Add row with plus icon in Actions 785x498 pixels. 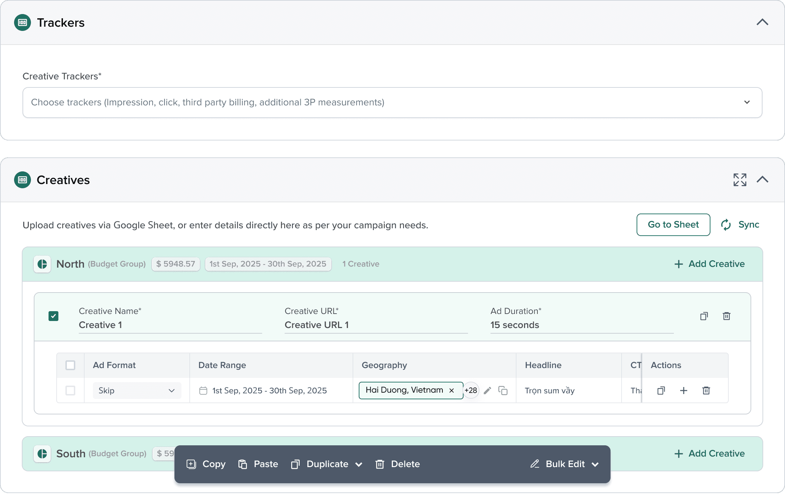point(684,391)
